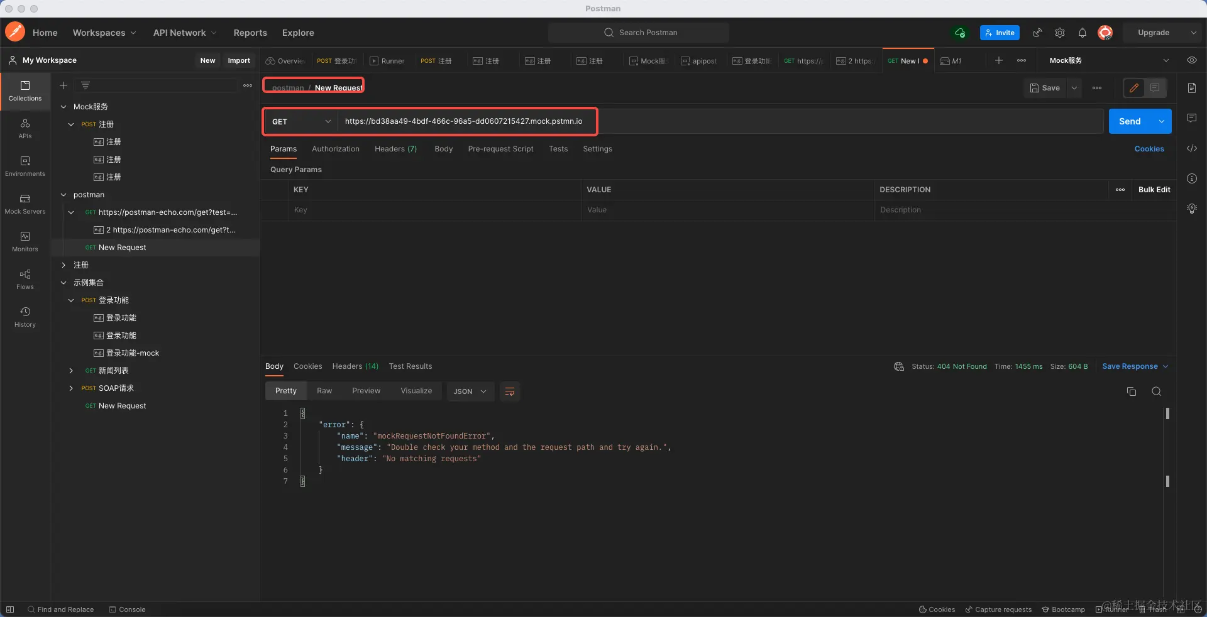Copy the response body with copy icon
The height and width of the screenshot is (617, 1207).
click(1132, 391)
